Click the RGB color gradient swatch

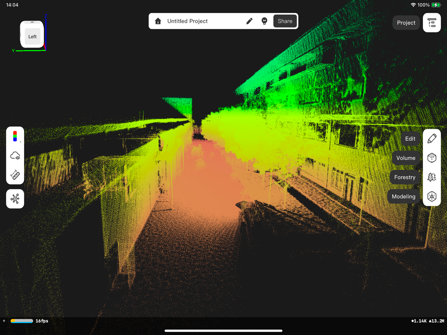coord(15,135)
